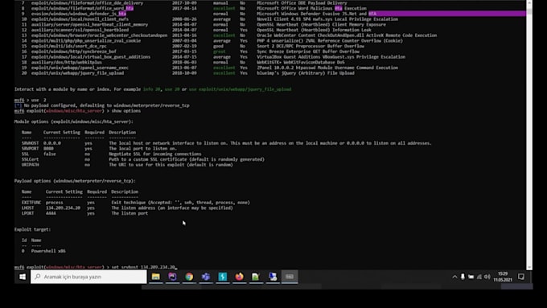Click the SSLCert option name
The width and height of the screenshot is (547, 308).
point(31,159)
